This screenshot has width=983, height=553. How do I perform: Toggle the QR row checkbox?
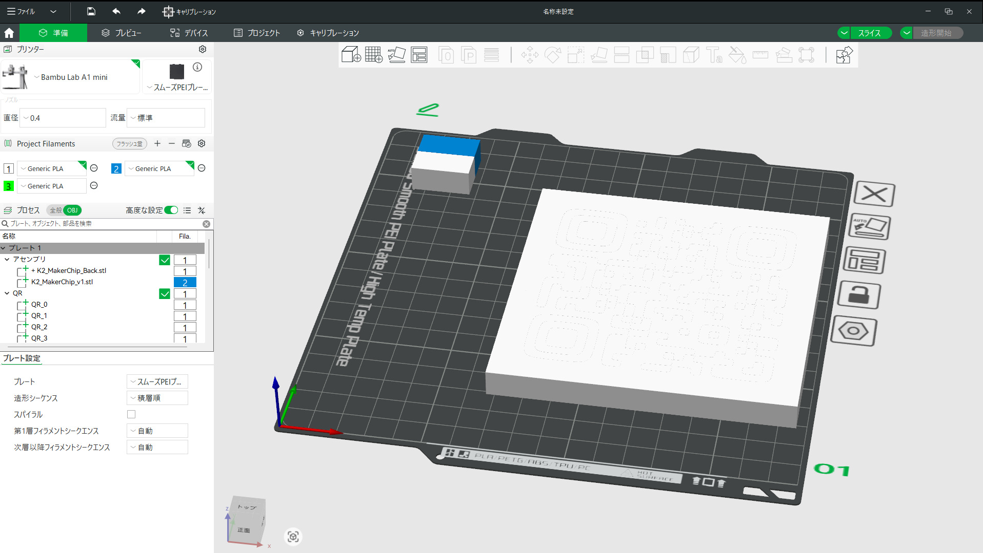pyautogui.click(x=165, y=293)
